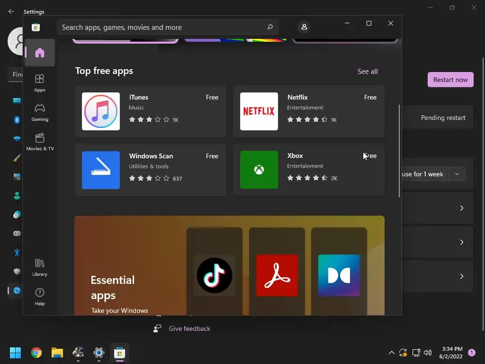Click the volume speaker tray icon
Screen dimensions: 485x364
[x=428, y=353]
